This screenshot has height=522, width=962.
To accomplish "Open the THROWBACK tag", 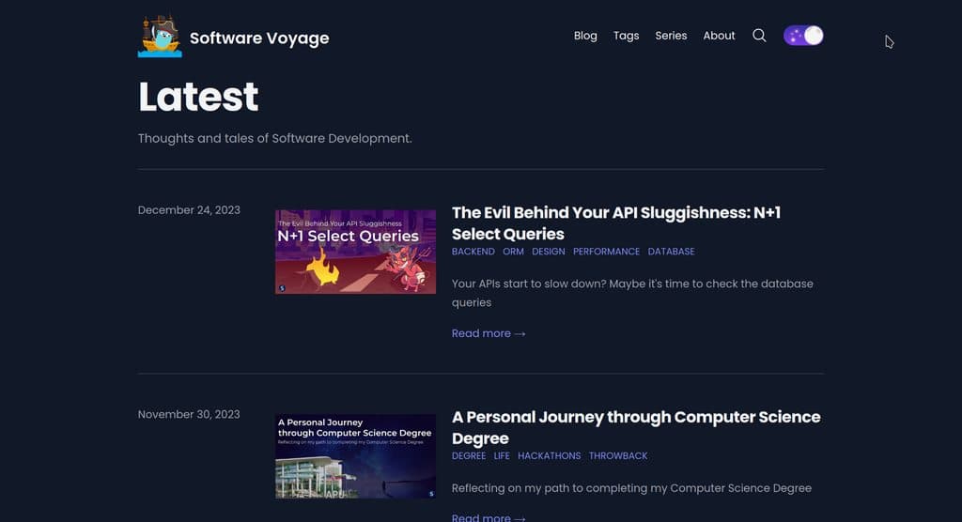I will pyautogui.click(x=618, y=456).
